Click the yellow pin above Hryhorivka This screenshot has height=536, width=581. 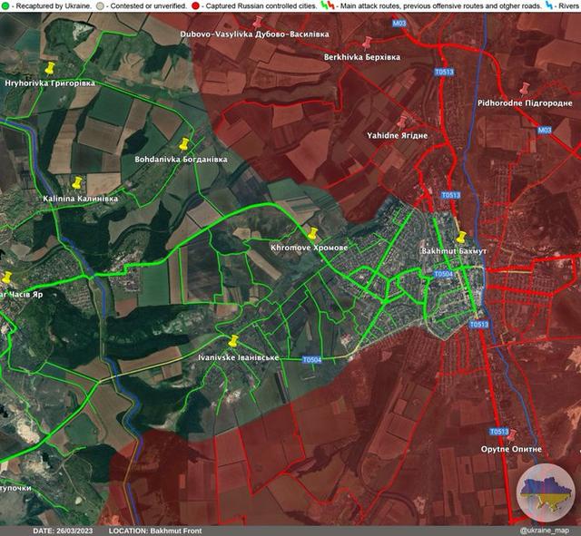click(x=50, y=69)
